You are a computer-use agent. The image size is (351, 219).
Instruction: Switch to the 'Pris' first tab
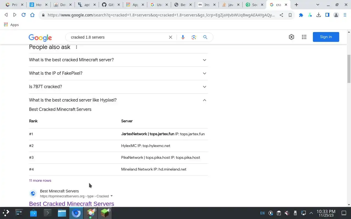pyautogui.click(x=15, y=5)
